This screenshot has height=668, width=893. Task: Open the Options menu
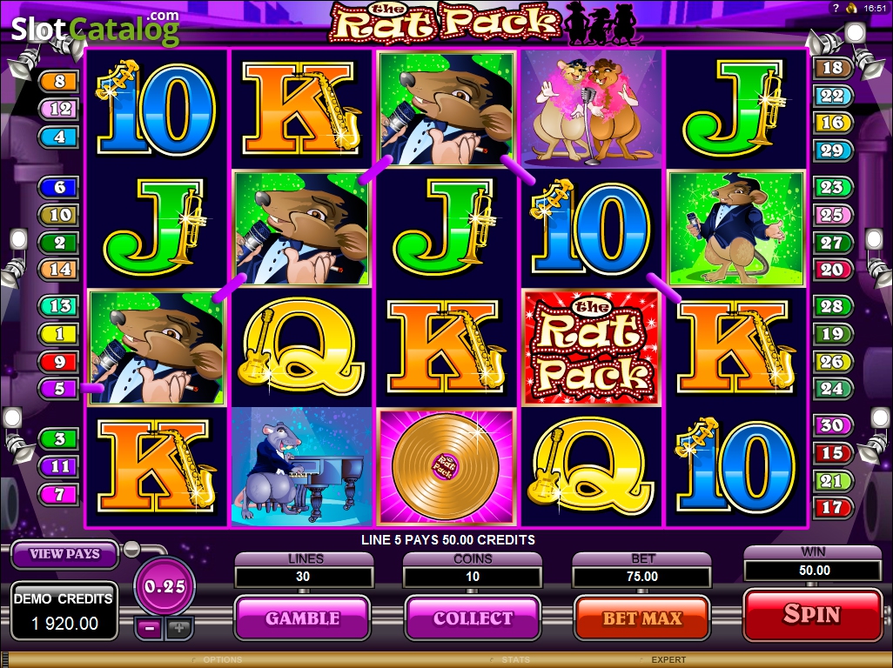[223, 660]
